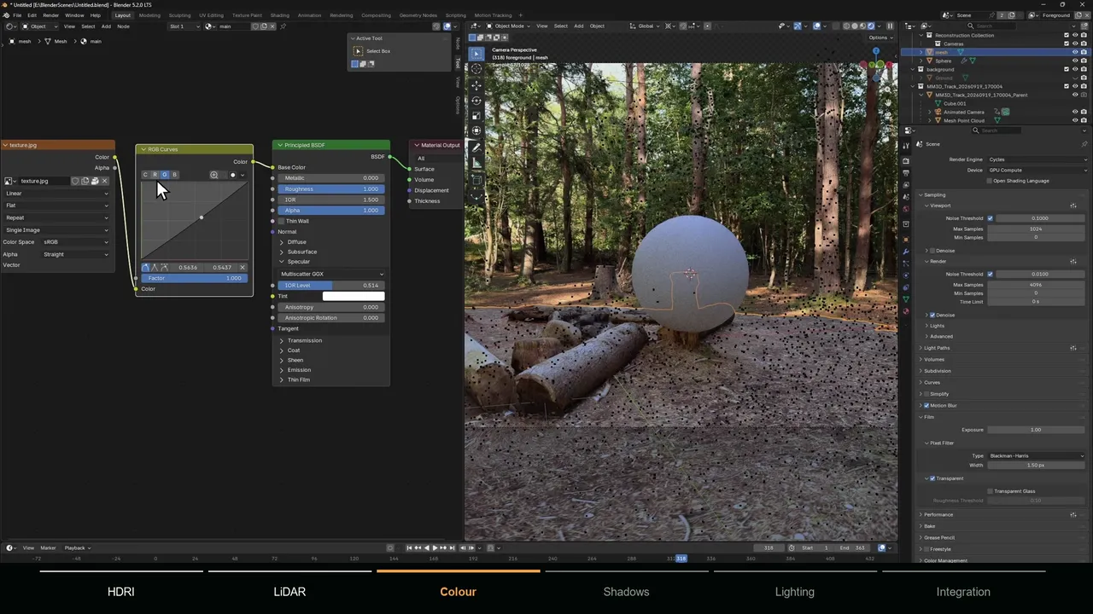Open the Render properties tab
1093x614 pixels.
[x=906, y=162]
